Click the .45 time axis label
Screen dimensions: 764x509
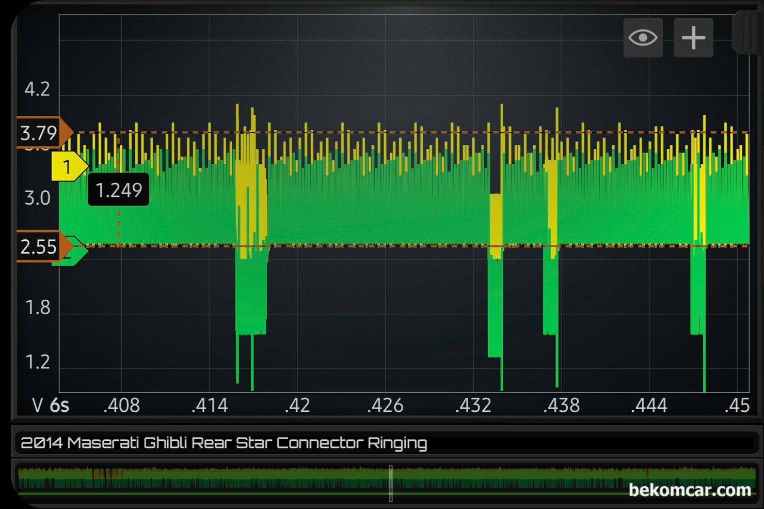[737, 406]
